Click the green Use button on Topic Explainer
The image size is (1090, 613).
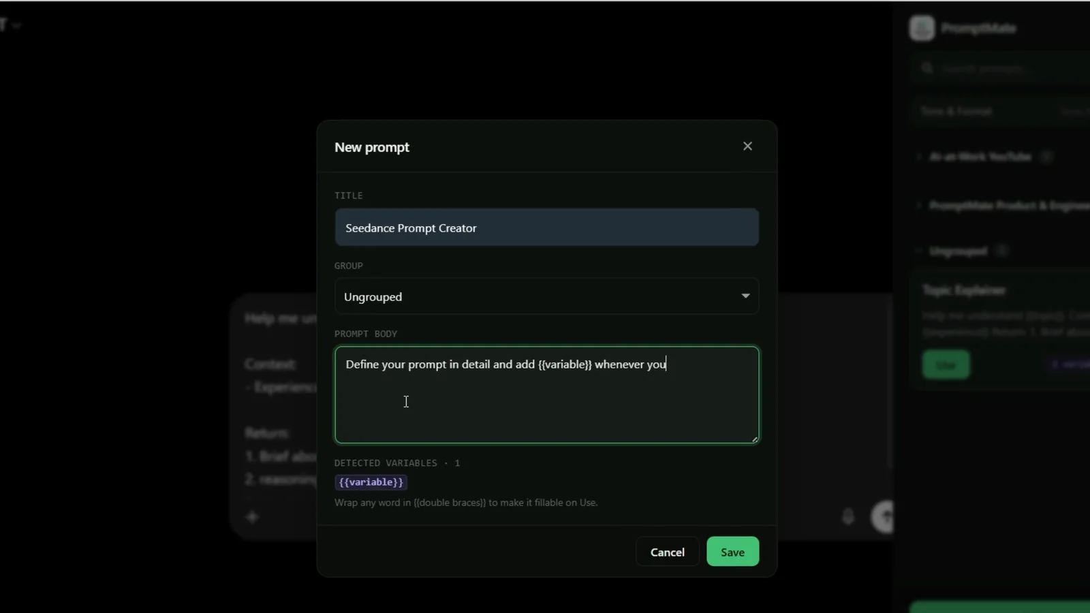pos(946,364)
